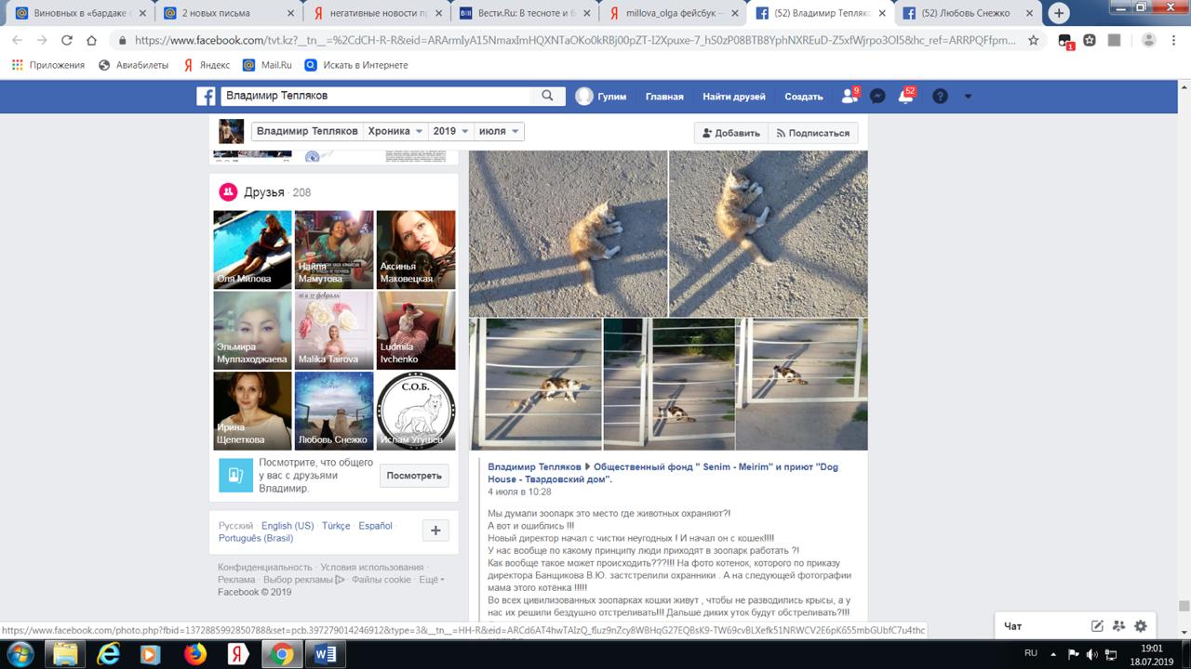Bookmark page with star icon
Image resolution: width=1191 pixels, height=669 pixels.
pyautogui.click(x=1034, y=40)
